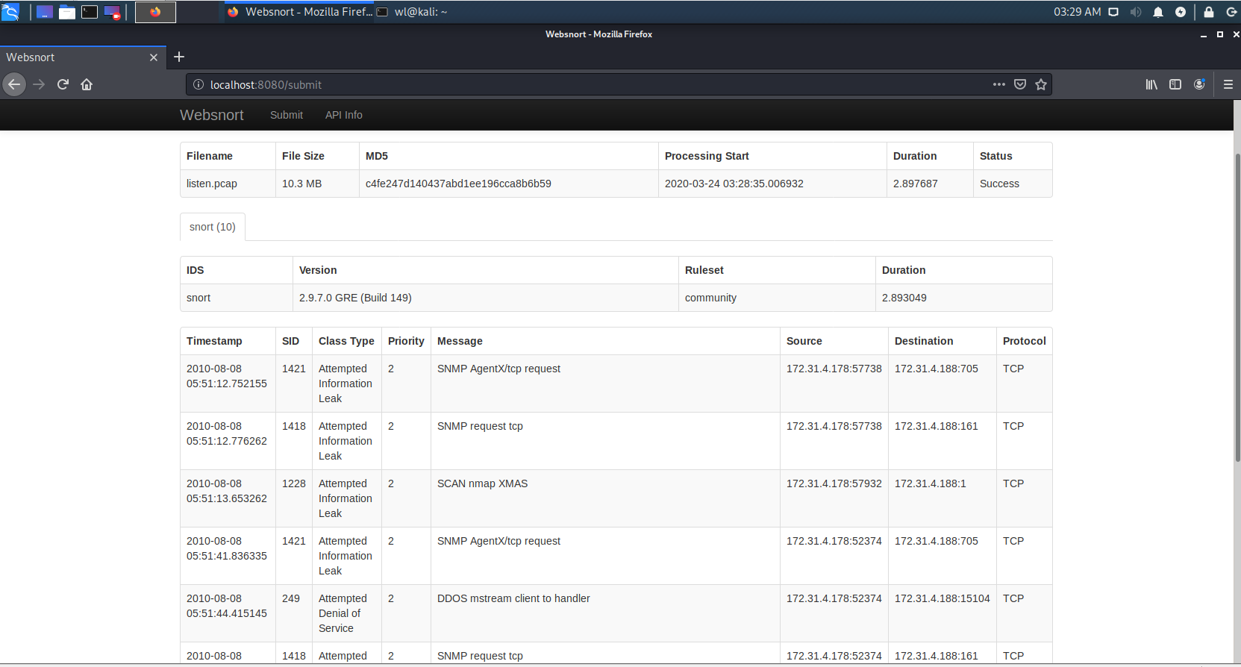
Task: Bookmark this page with star icon
Action: click(x=1041, y=84)
